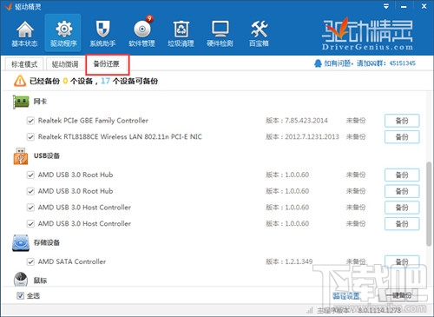The image size is (434, 317).
Task: Uncheck the second AMD USB 3.0 Host Controller
Action: coord(30,224)
